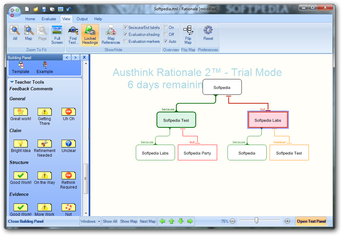Pick the Refinement Needed scissors card
This screenshot has height=236, width=342.
45,144
